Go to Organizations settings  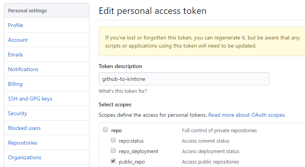24,157
